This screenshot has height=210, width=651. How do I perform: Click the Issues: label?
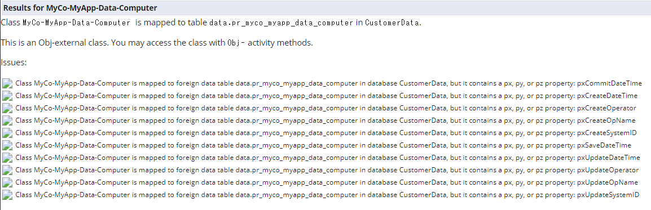pos(14,62)
